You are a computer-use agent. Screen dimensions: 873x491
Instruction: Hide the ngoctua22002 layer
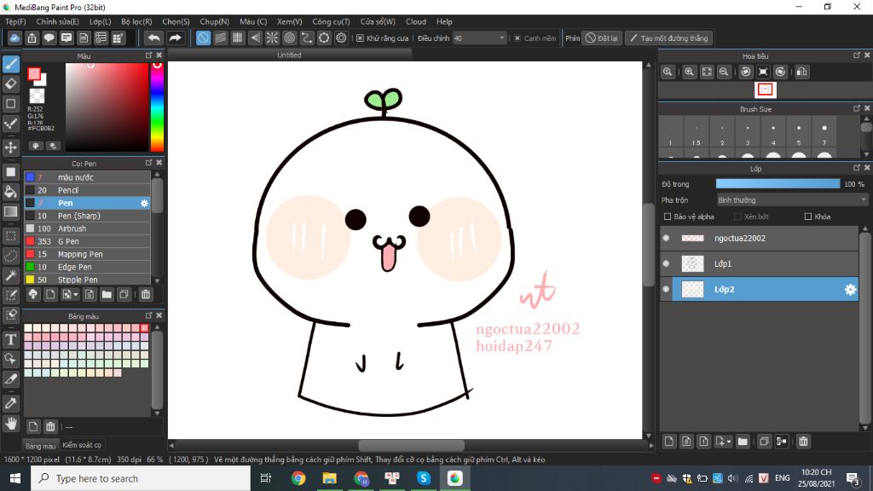click(x=666, y=238)
